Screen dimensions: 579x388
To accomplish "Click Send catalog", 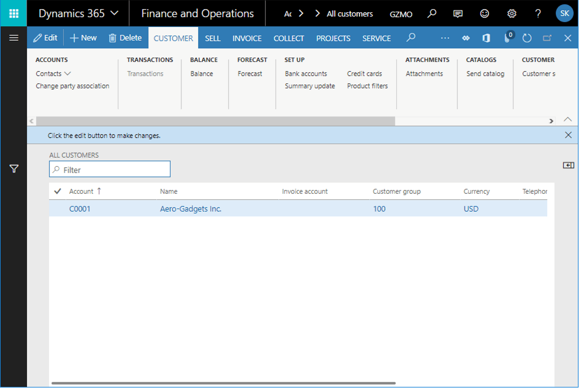I will point(485,74).
